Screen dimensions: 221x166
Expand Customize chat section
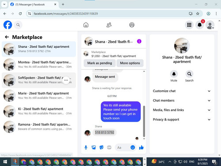coord(182,91)
